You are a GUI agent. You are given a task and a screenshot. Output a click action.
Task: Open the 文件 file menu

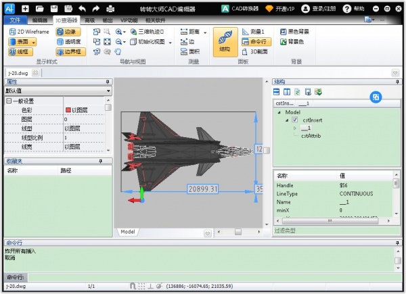(15, 20)
